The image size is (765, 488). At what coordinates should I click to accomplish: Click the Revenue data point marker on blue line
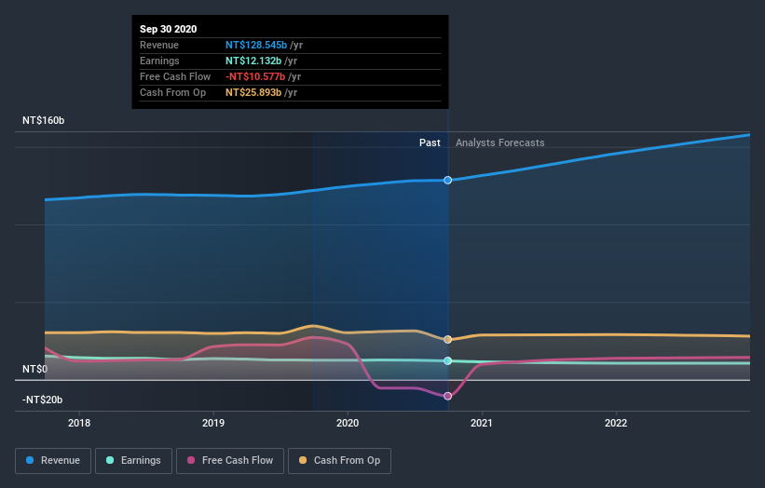pos(448,181)
